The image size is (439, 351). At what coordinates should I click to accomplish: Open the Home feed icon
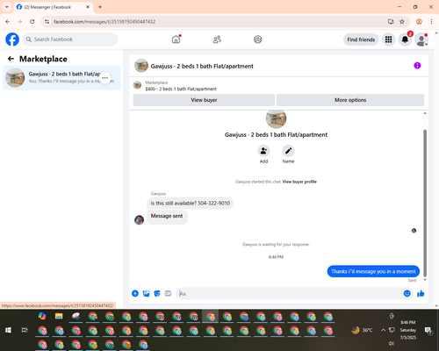176,39
